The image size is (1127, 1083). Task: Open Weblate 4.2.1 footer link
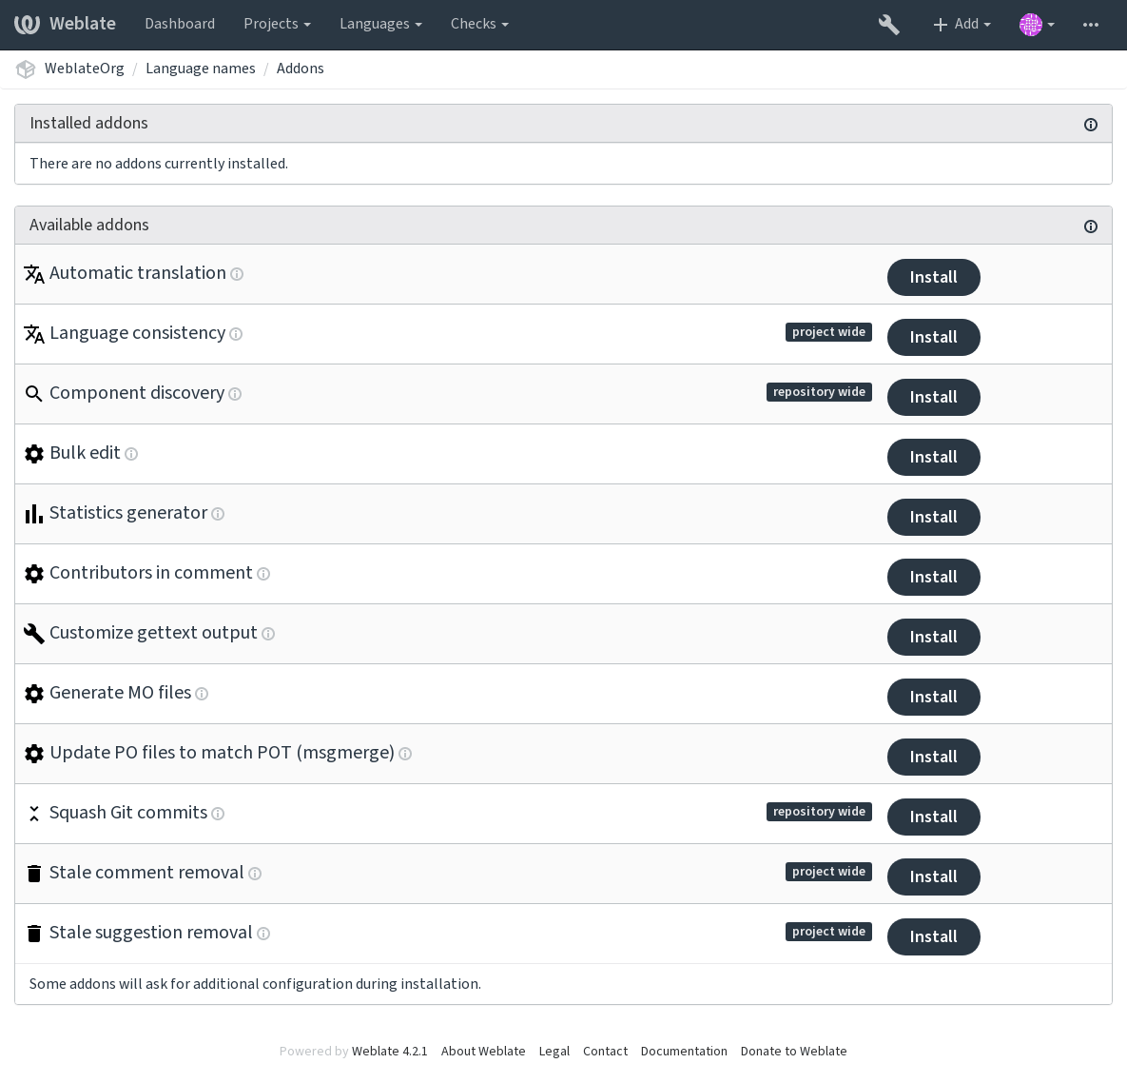[x=389, y=1052]
